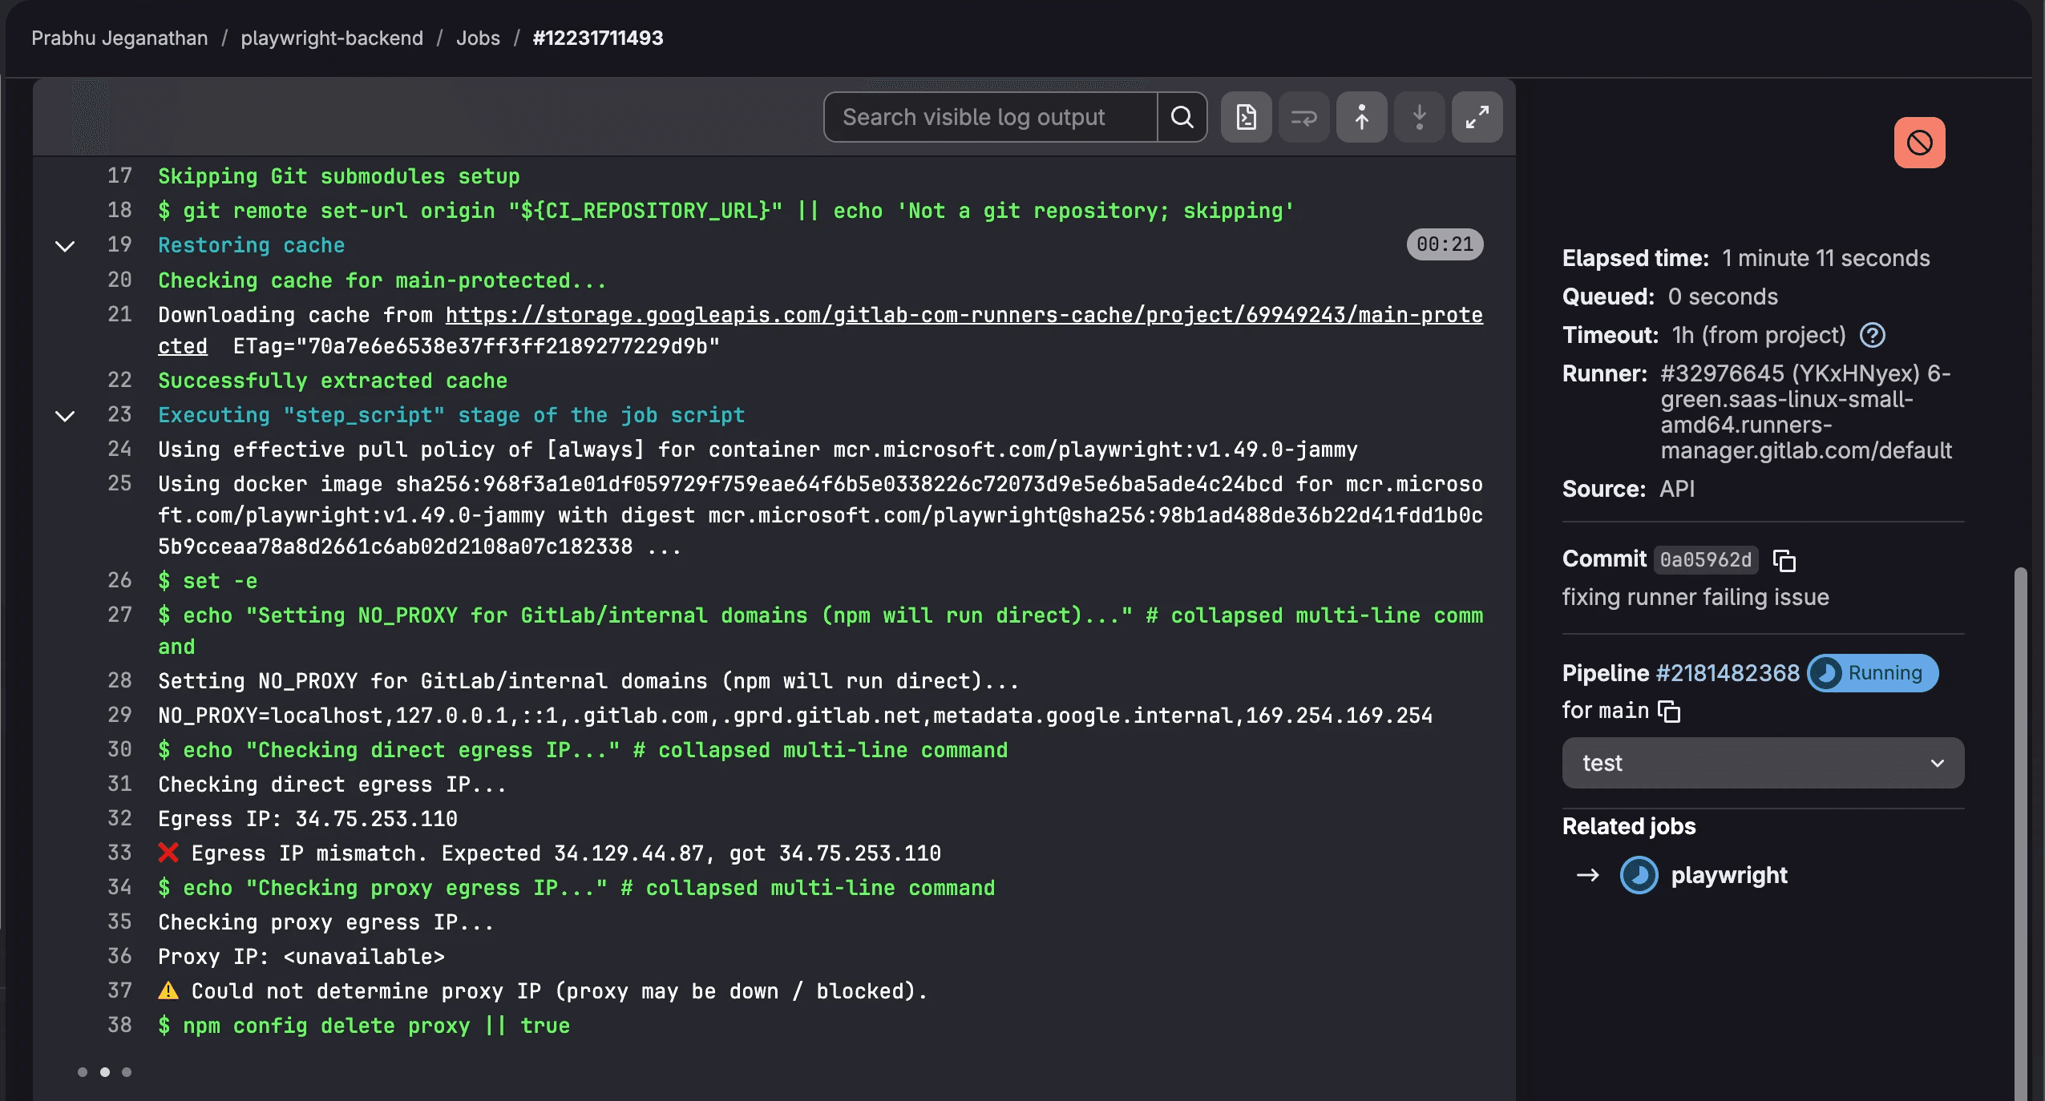Open the playwright-backend breadcrumb

pos(332,38)
